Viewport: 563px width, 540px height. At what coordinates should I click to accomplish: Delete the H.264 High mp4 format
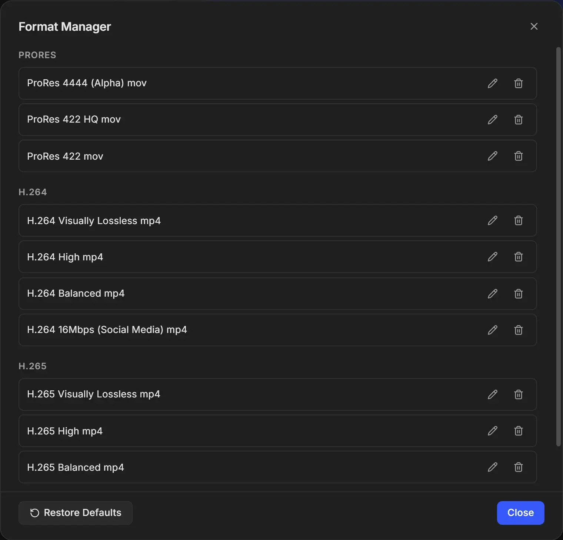tap(519, 257)
